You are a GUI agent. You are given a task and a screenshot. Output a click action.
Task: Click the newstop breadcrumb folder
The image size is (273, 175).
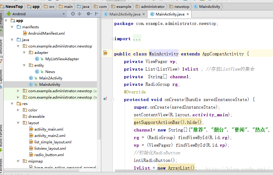(x=179, y=6)
